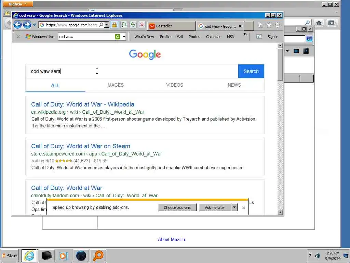Go forward with IE forward arrow
This screenshot has height=263, width=350.
pos(27,25)
